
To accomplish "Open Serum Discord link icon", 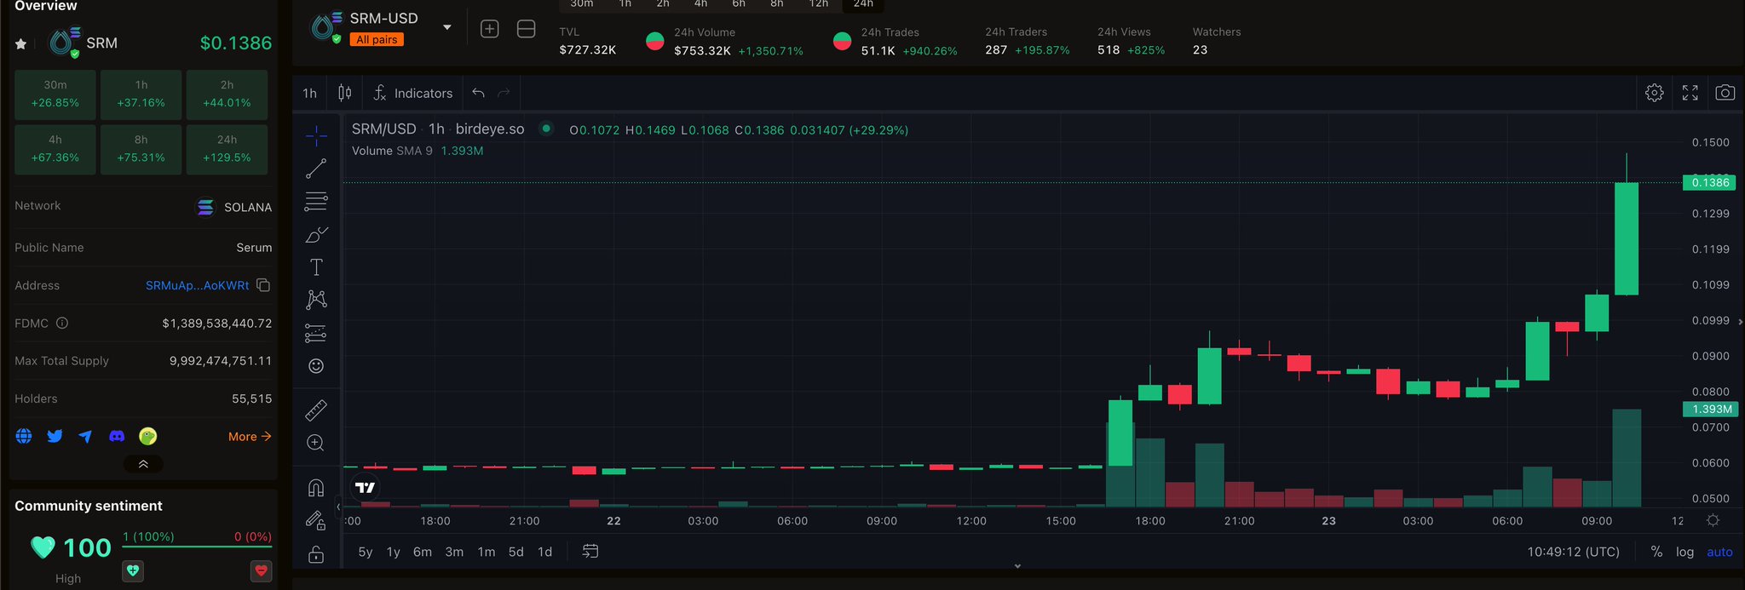I will (x=117, y=436).
